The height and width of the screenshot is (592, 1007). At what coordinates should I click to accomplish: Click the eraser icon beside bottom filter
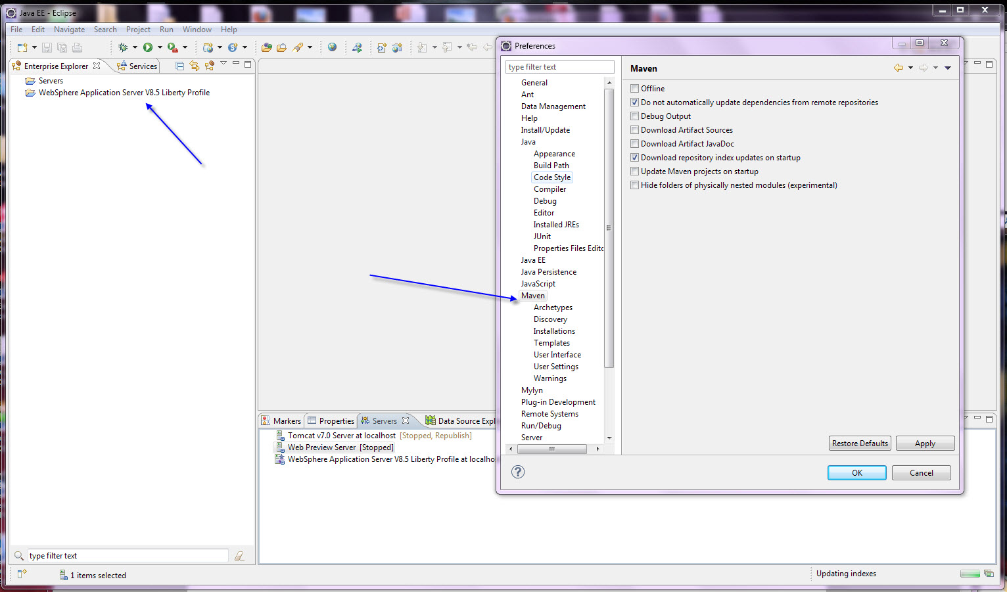tap(239, 556)
